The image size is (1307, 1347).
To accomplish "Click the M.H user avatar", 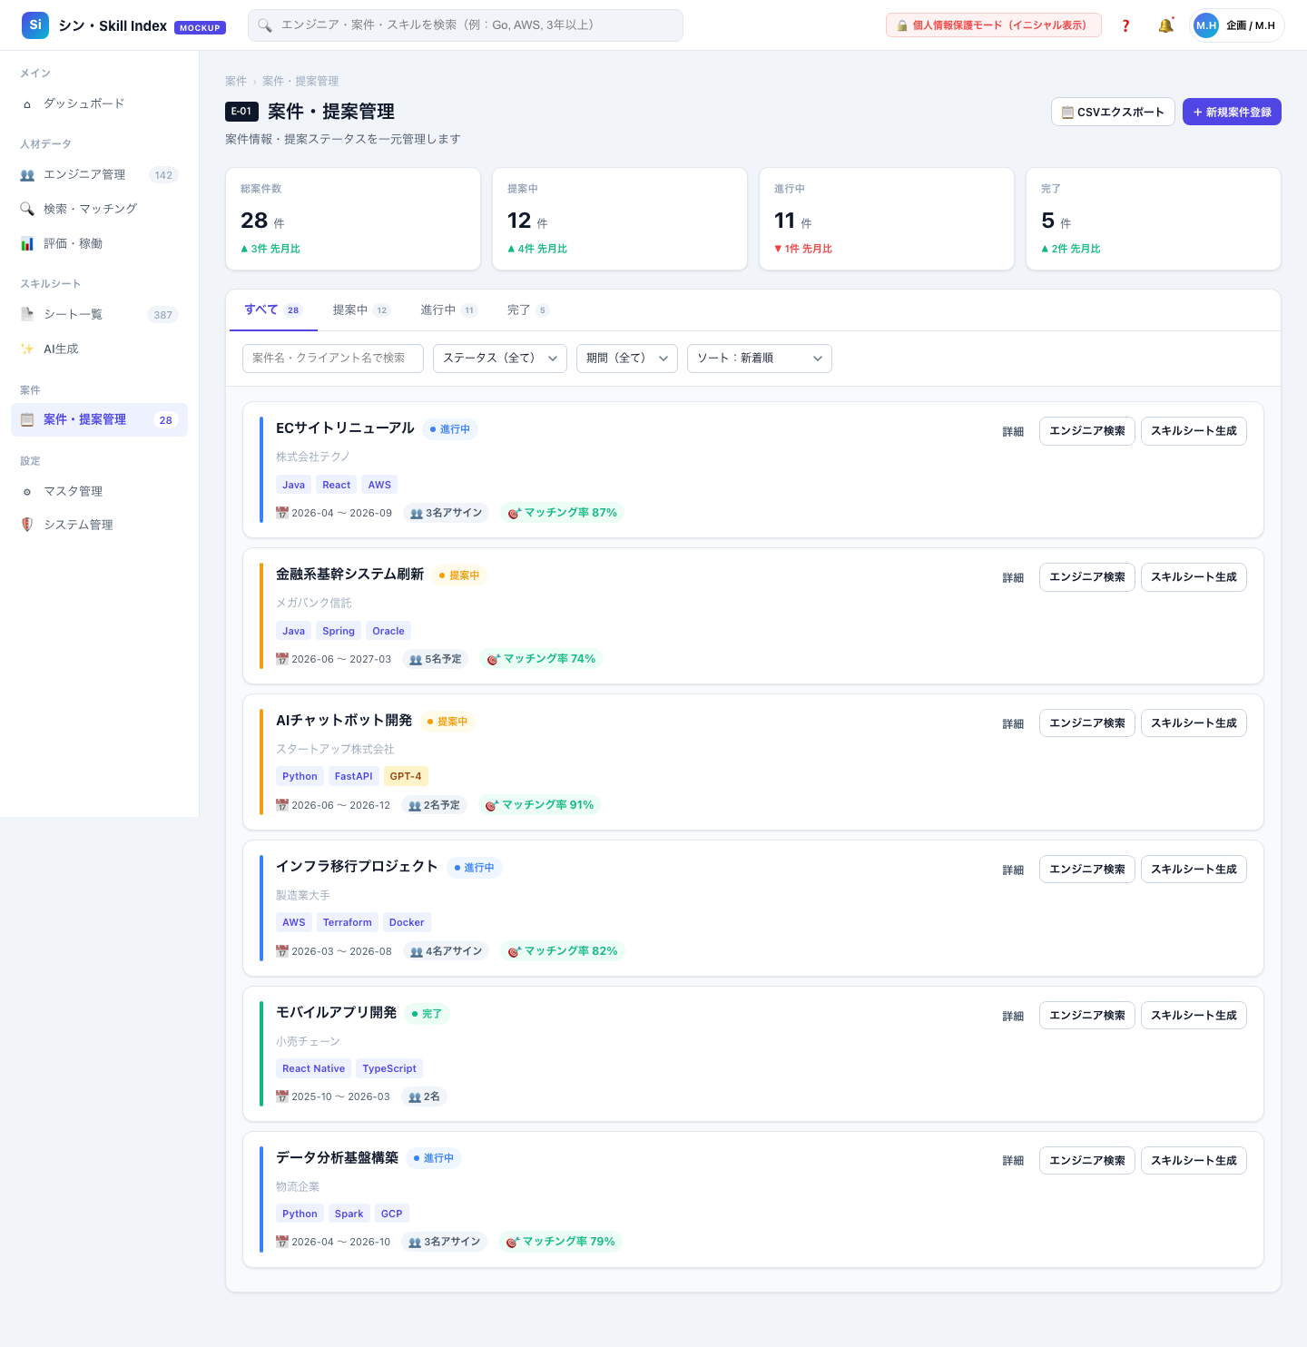I will click(1206, 25).
